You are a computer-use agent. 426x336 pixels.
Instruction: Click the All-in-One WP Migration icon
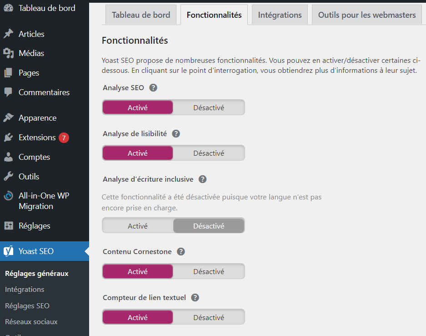8,196
